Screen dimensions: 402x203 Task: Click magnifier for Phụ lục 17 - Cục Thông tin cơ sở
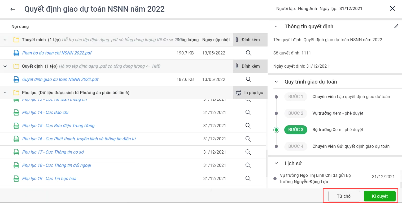click(248, 152)
